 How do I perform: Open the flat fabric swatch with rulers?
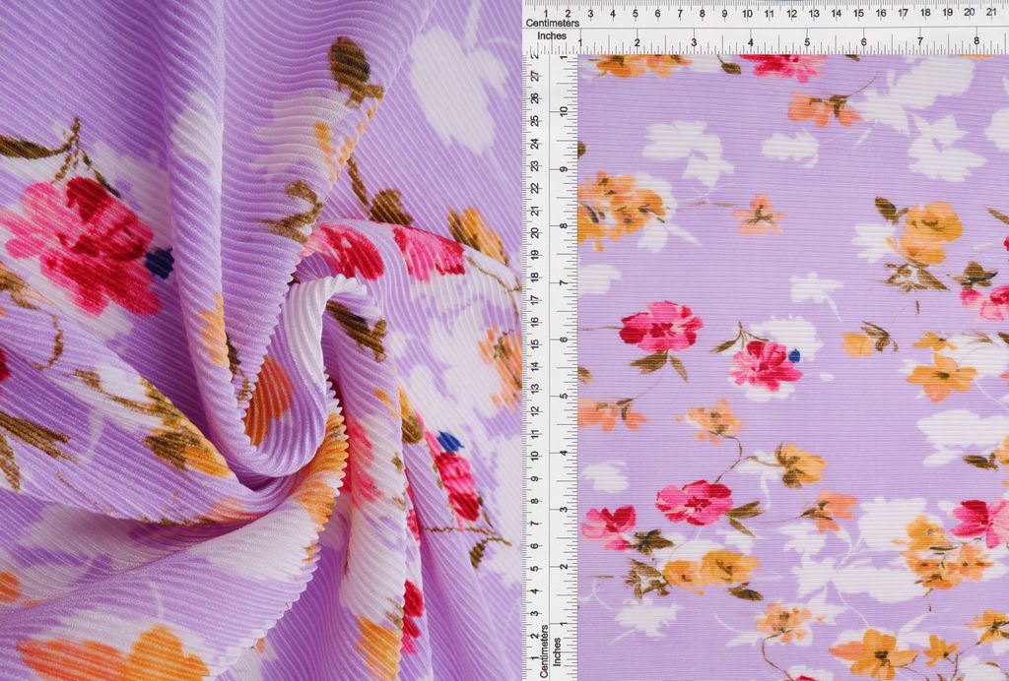coord(767,340)
